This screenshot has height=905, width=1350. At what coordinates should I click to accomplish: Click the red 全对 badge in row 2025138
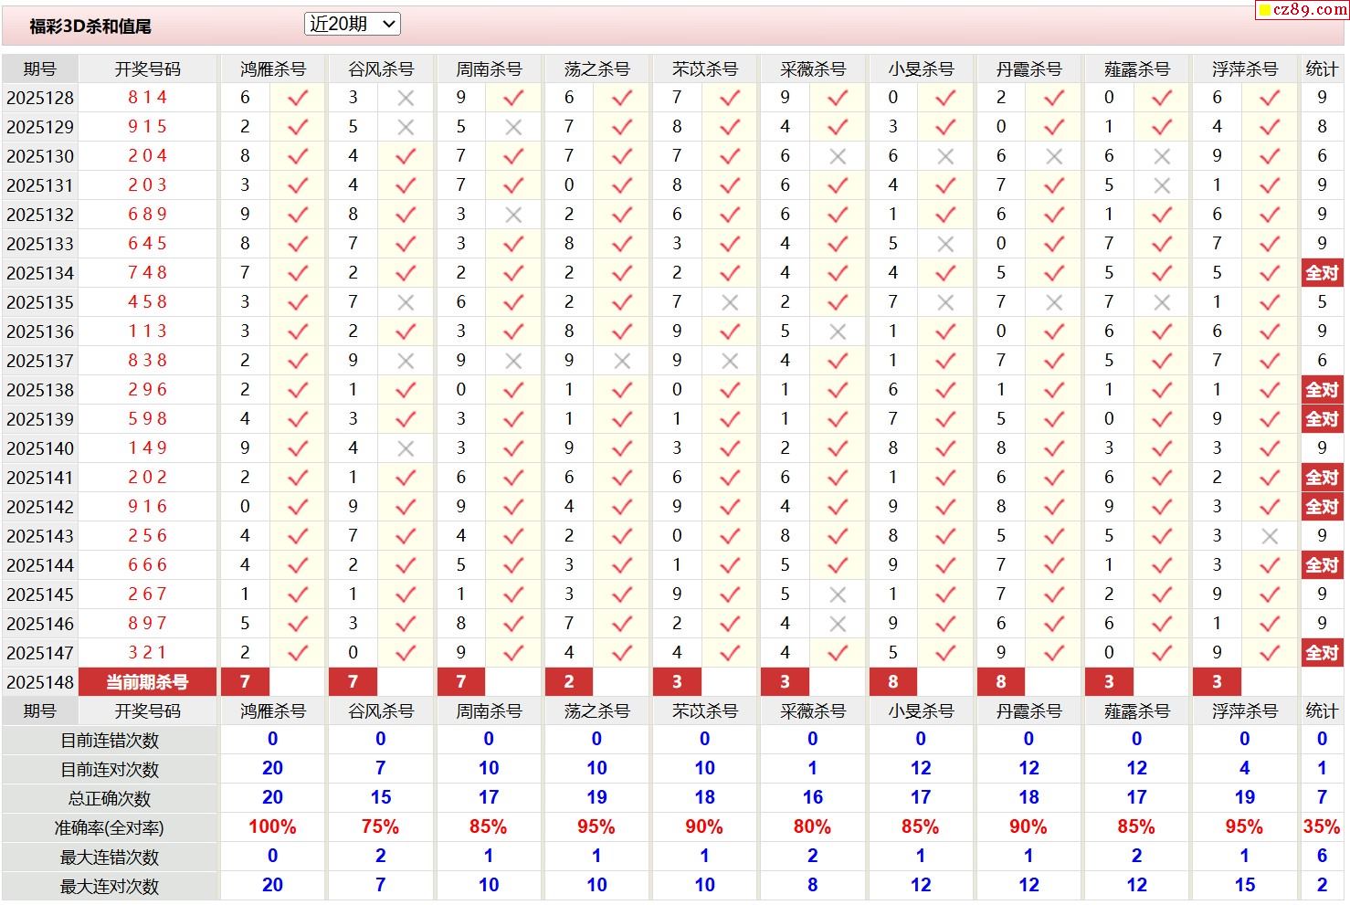[x=1322, y=390]
